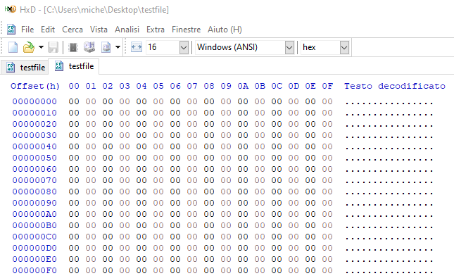
Task: Click offset row 00000090
Action: 34,203
